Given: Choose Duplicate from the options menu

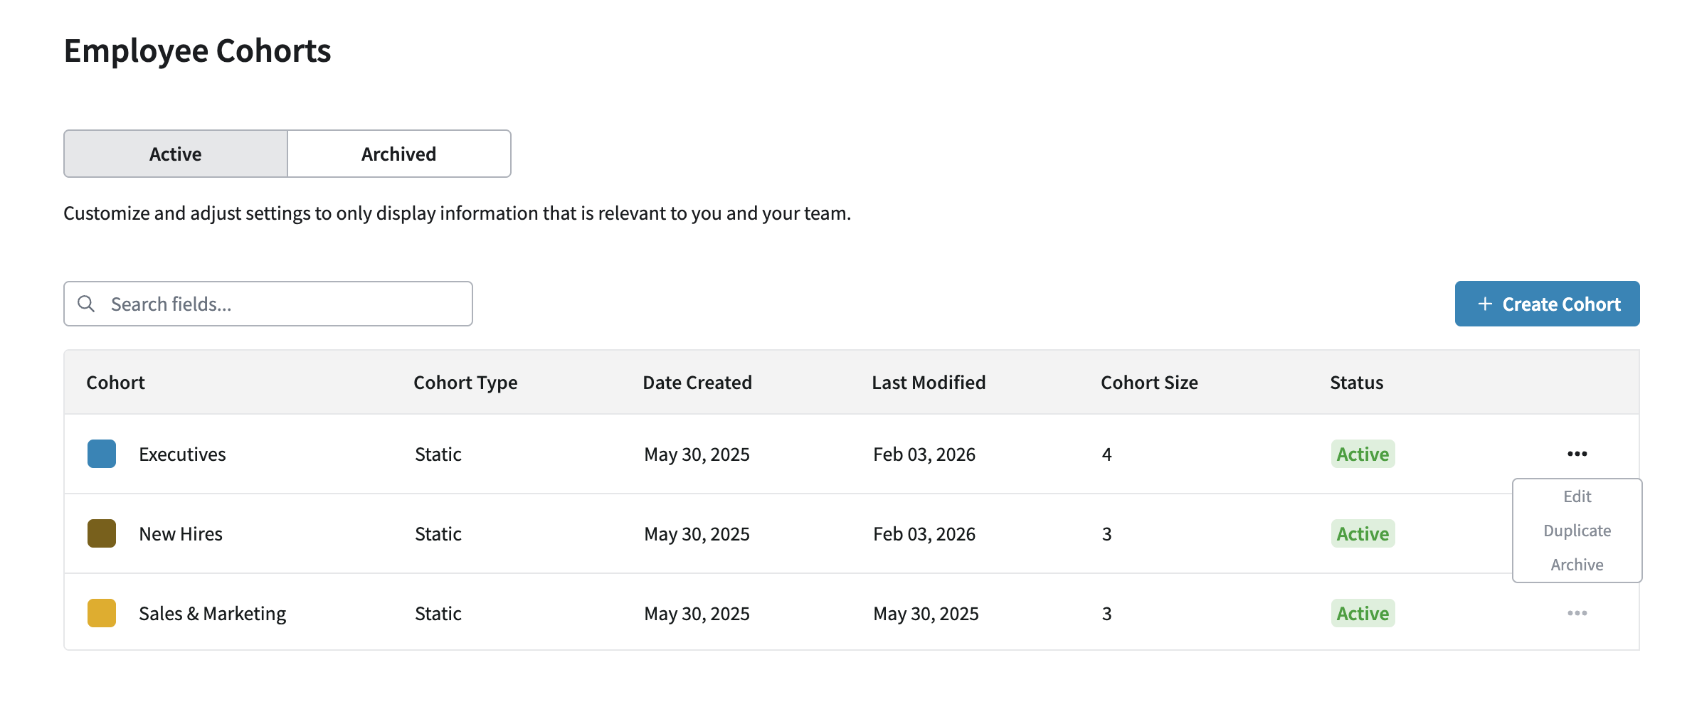Looking at the screenshot, I should 1577,531.
